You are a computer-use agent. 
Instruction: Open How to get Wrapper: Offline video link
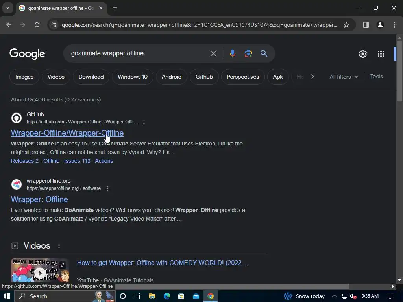point(163,263)
